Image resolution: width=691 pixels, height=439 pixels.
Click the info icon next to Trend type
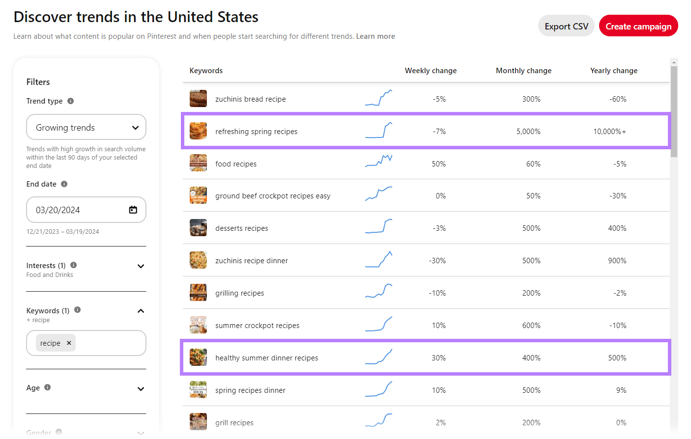(x=70, y=101)
